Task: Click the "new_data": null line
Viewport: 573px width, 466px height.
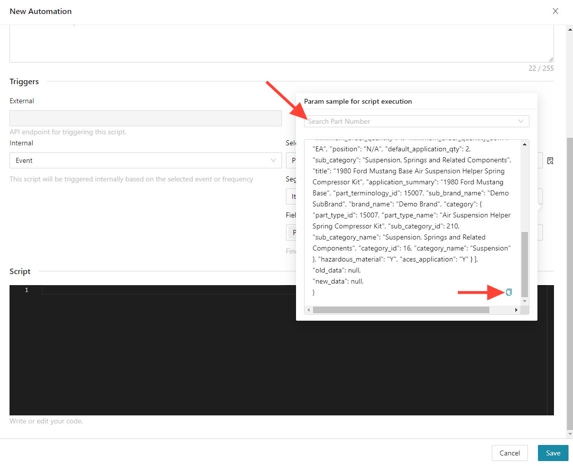Action: coord(338,281)
